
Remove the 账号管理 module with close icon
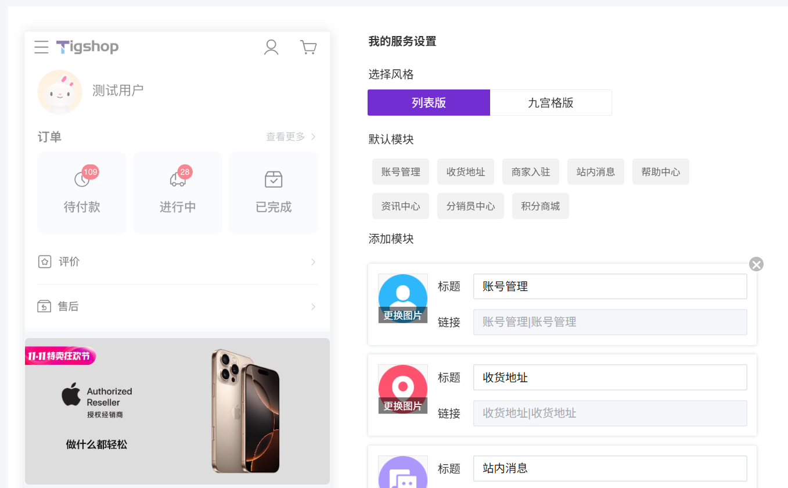pyautogui.click(x=756, y=264)
